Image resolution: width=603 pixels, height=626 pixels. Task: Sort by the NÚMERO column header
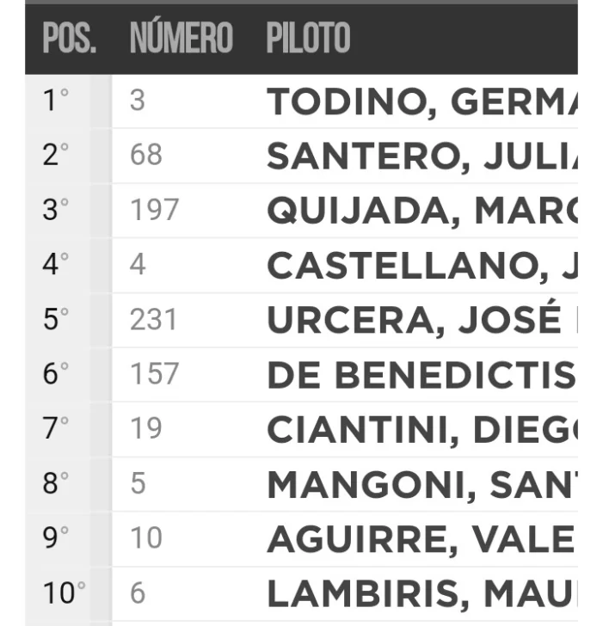tap(181, 39)
